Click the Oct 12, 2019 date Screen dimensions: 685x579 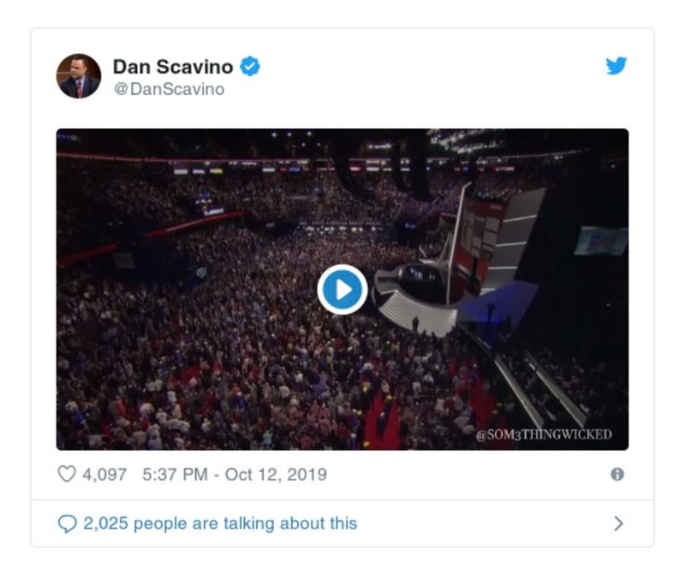coord(276,474)
